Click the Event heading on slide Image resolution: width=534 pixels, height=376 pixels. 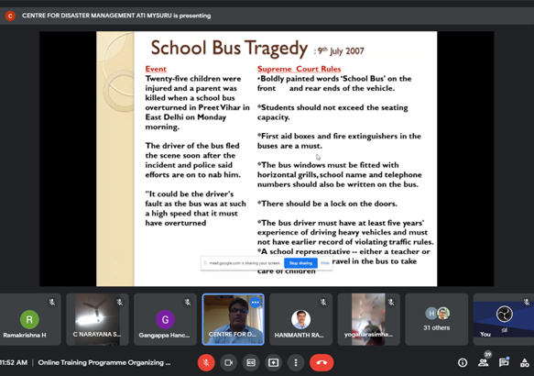156,69
